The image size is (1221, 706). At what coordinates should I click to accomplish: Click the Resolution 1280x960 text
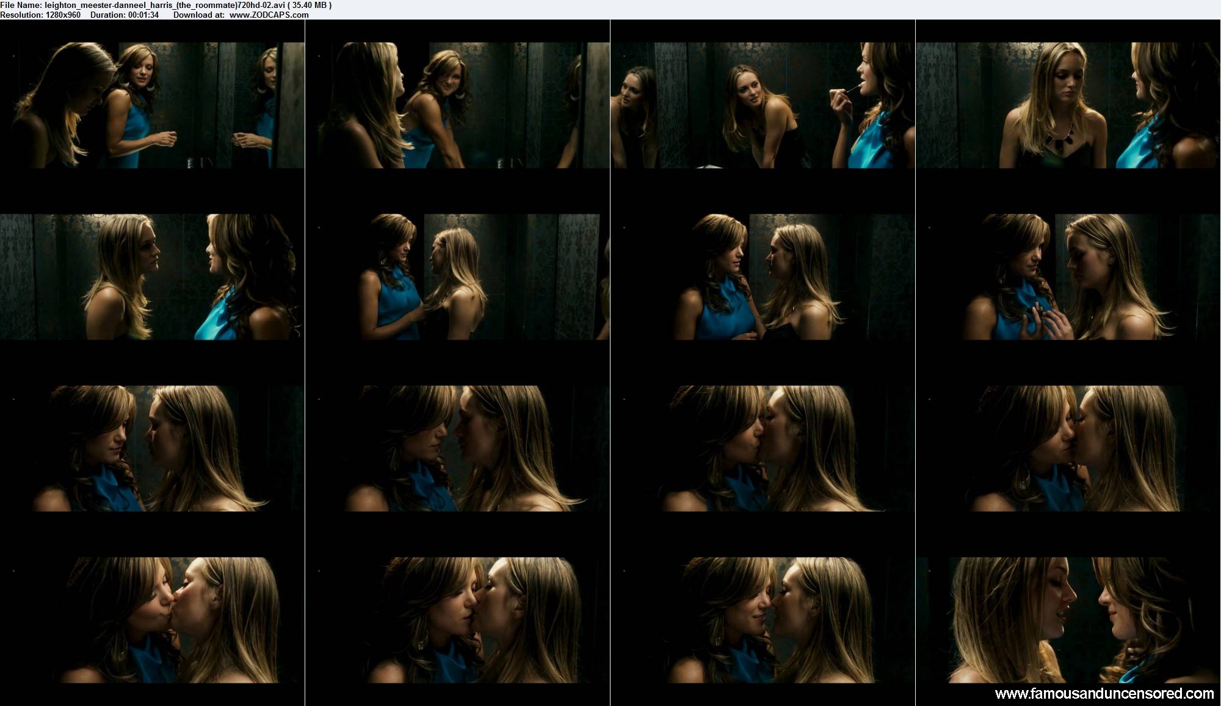[40, 15]
